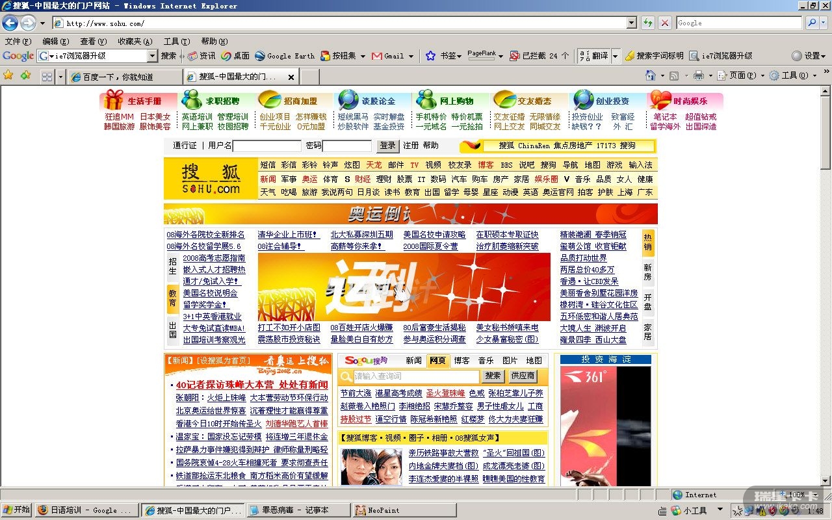
Task: Click the SOHU.com logo
Action: point(211,179)
